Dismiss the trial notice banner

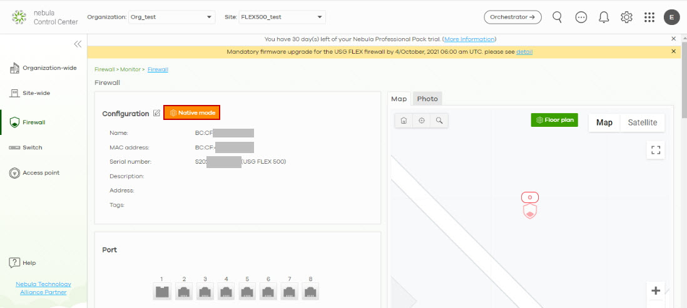673,39
